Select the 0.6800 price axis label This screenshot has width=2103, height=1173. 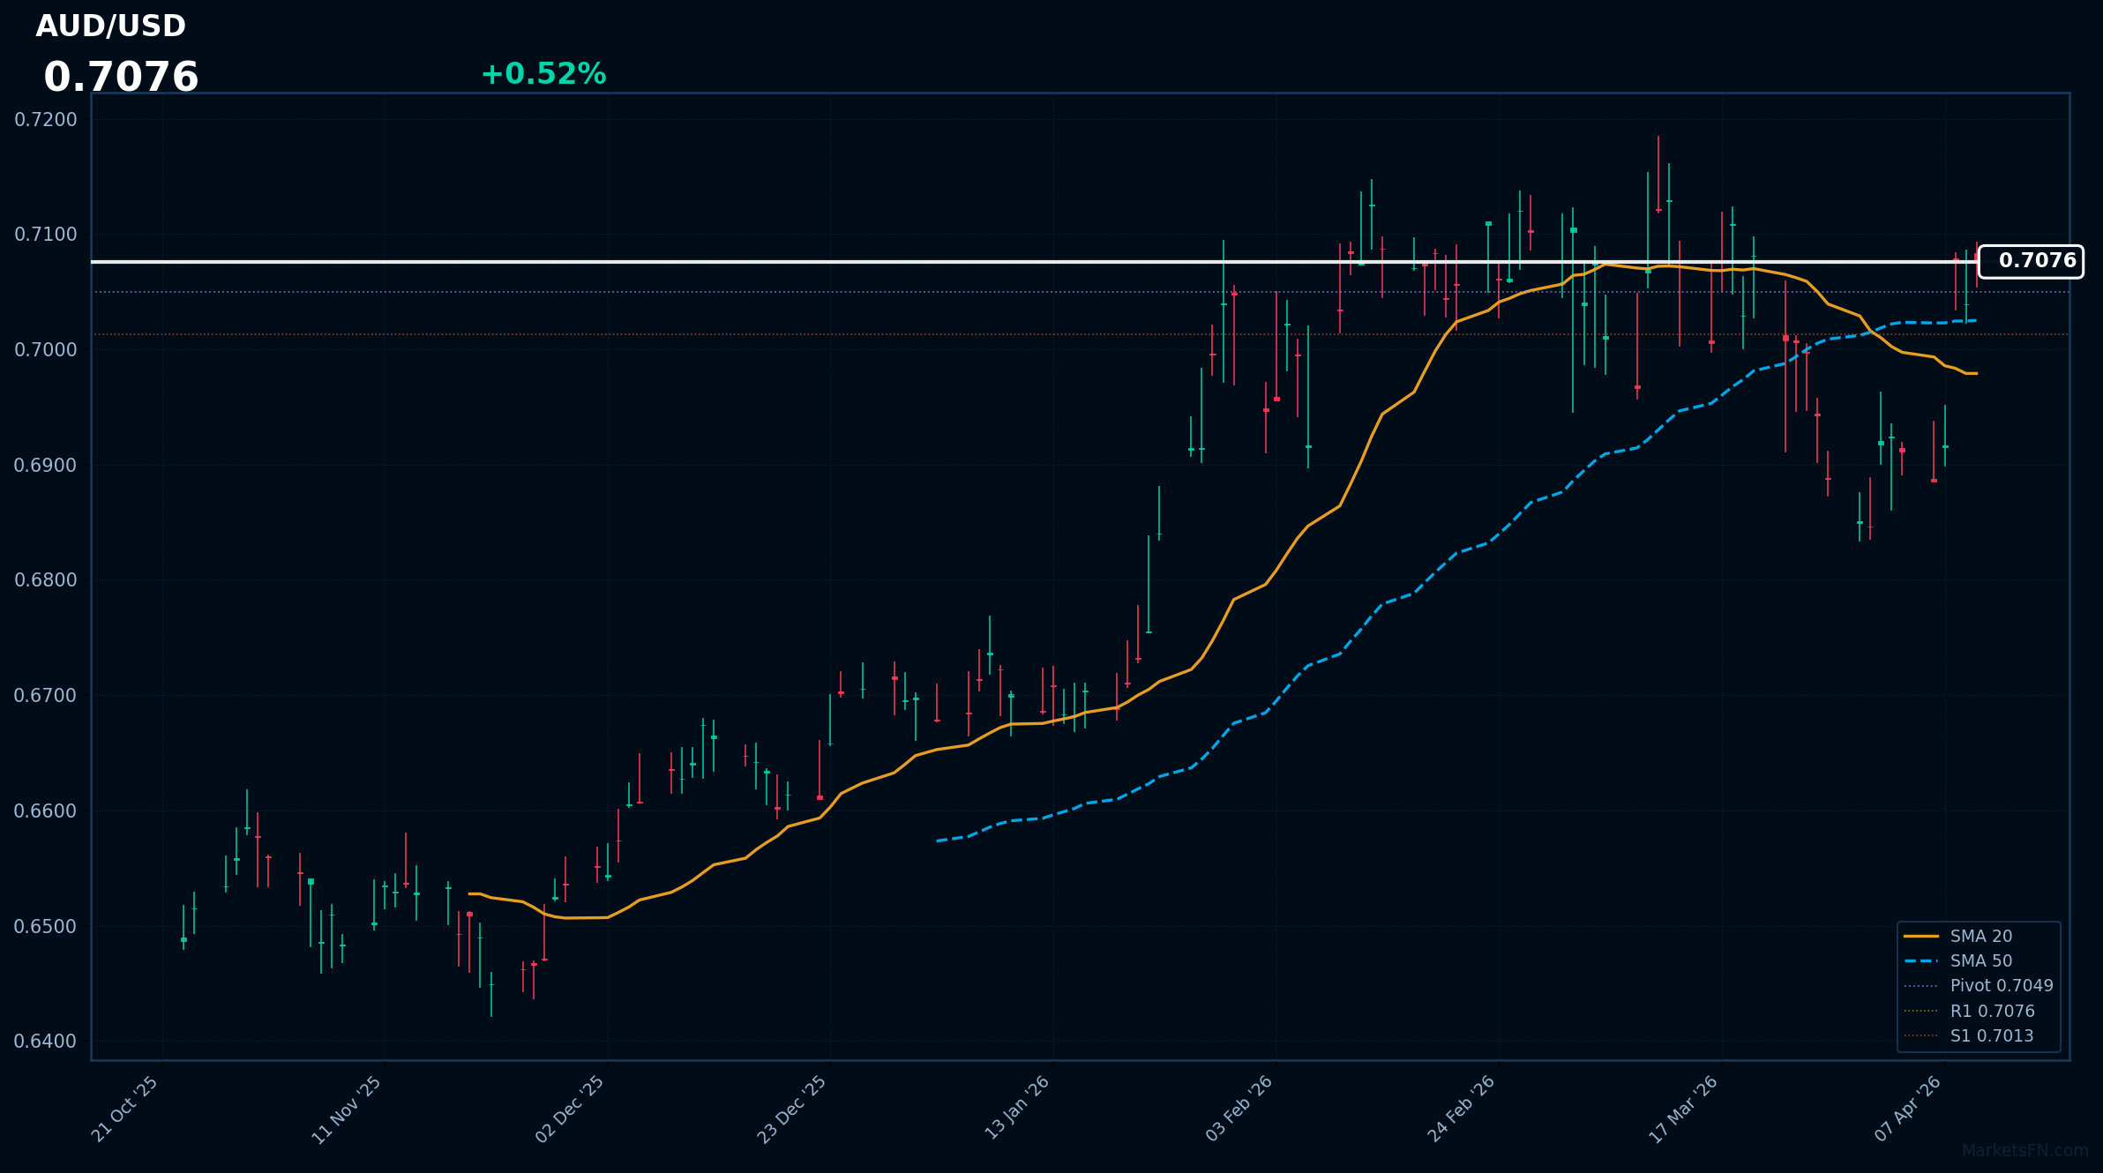(46, 580)
